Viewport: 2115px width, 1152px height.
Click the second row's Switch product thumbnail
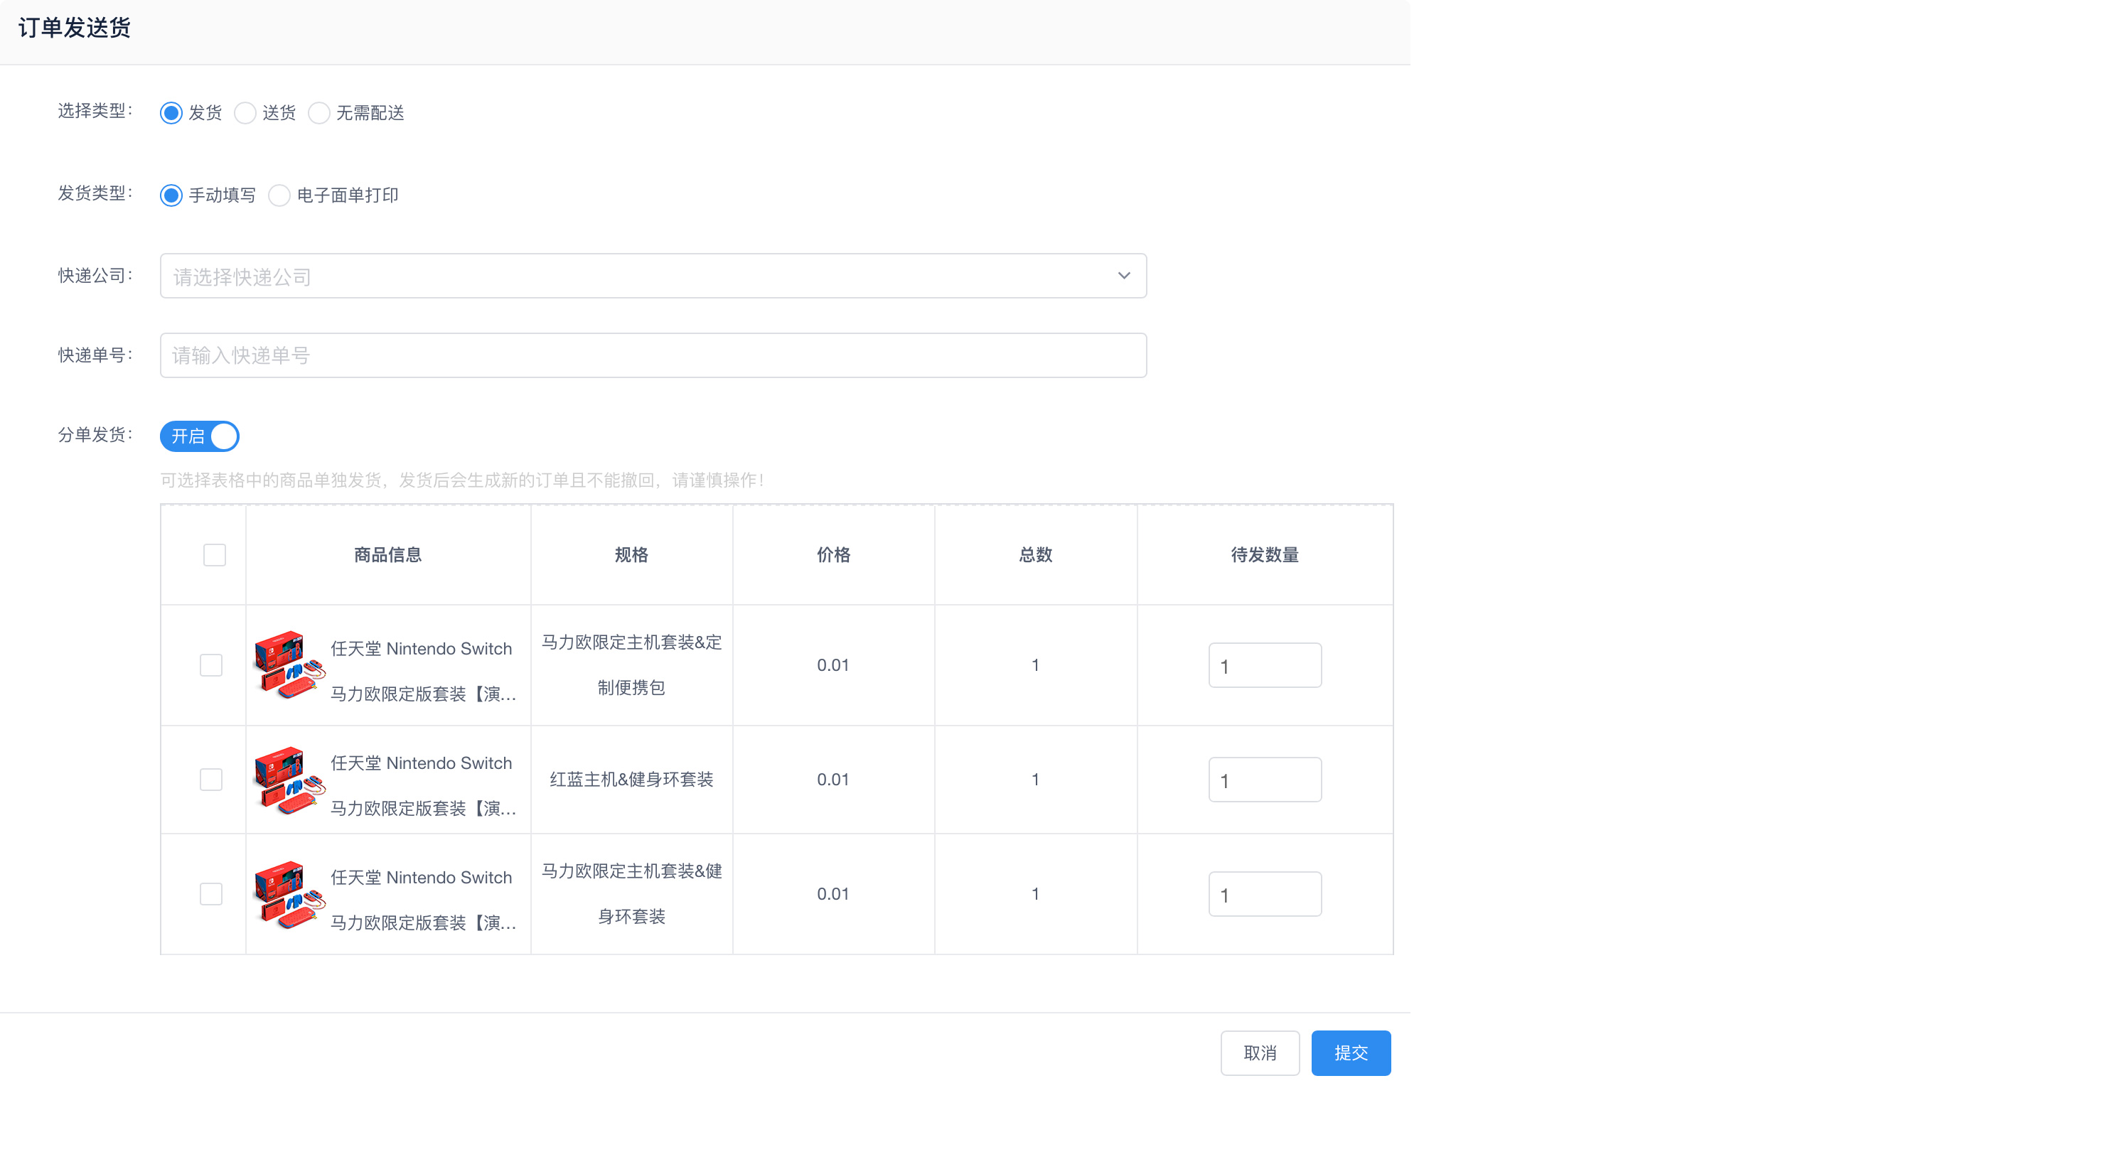click(288, 779)
